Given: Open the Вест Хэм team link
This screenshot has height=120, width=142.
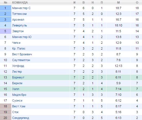Looking at the screenshot, I should click(x=19, y=107).
